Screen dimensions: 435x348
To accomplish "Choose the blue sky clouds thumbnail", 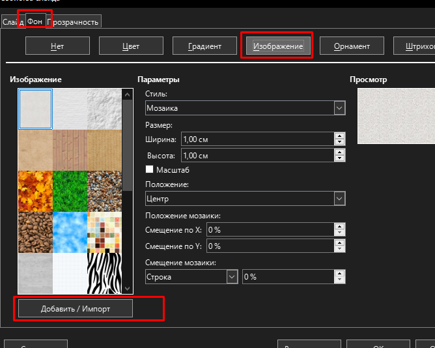I will point(69,231).
